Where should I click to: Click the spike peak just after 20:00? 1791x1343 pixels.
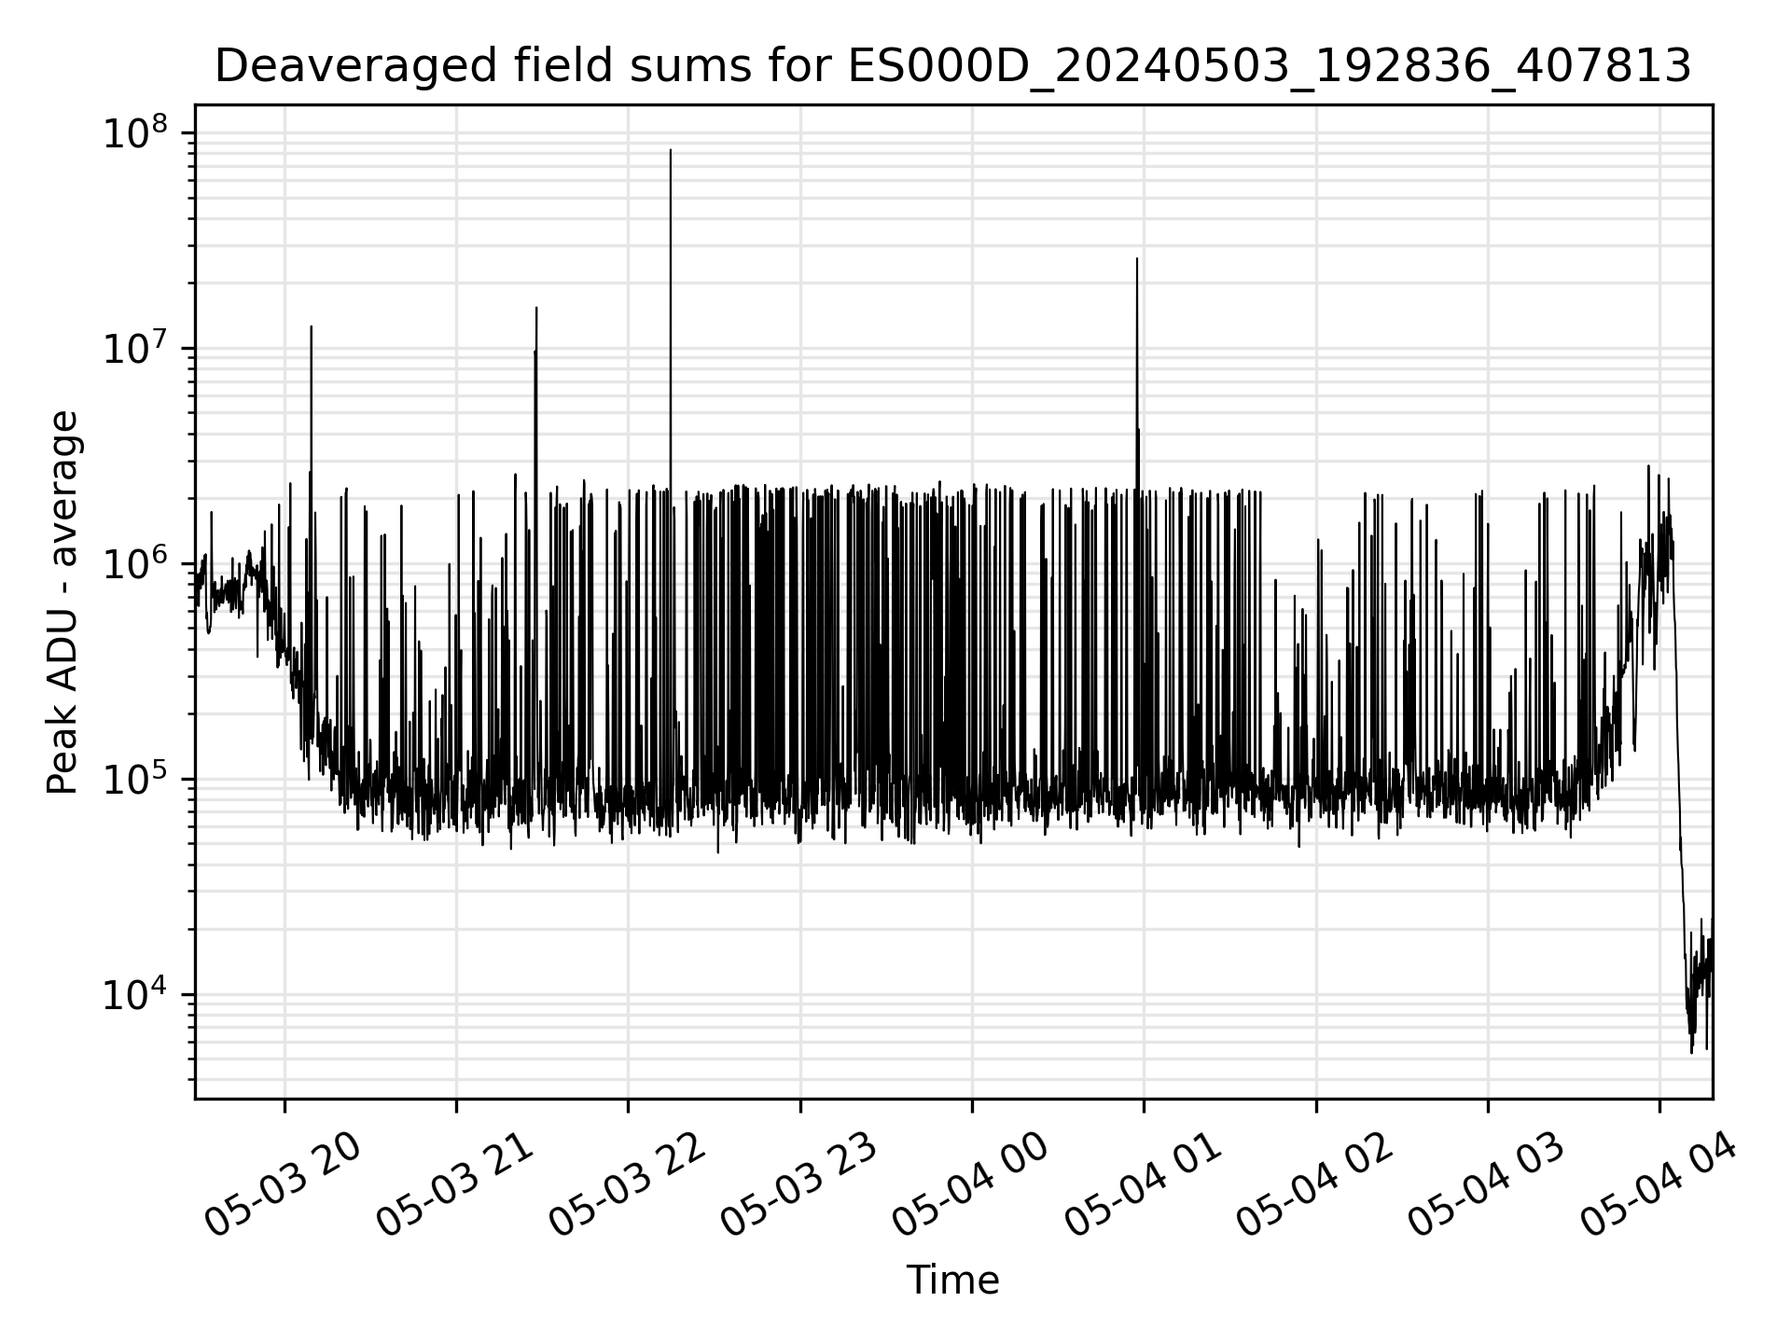click(312, 327)
